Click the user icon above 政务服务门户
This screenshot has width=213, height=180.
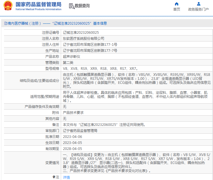coord(198,4)
